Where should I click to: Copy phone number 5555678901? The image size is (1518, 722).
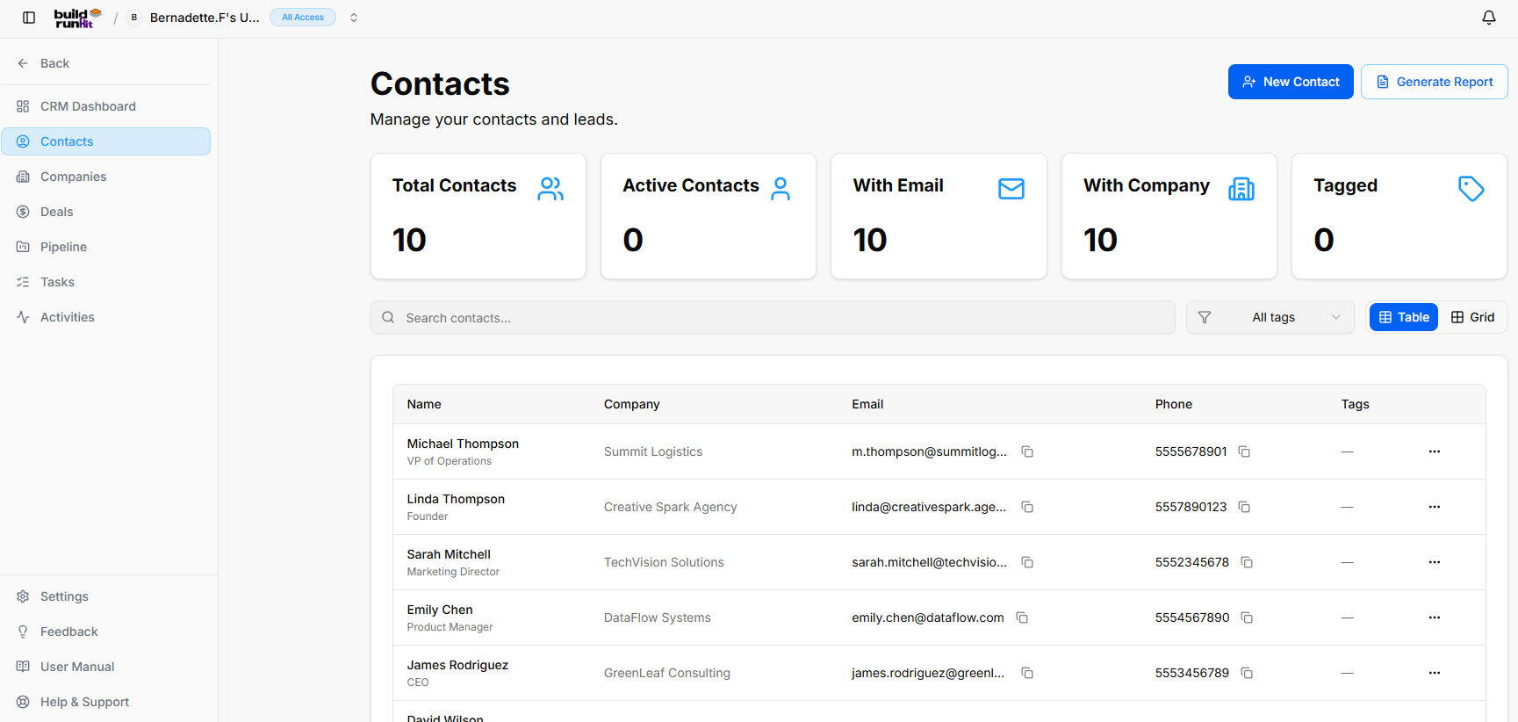[x=1244, y=451]
